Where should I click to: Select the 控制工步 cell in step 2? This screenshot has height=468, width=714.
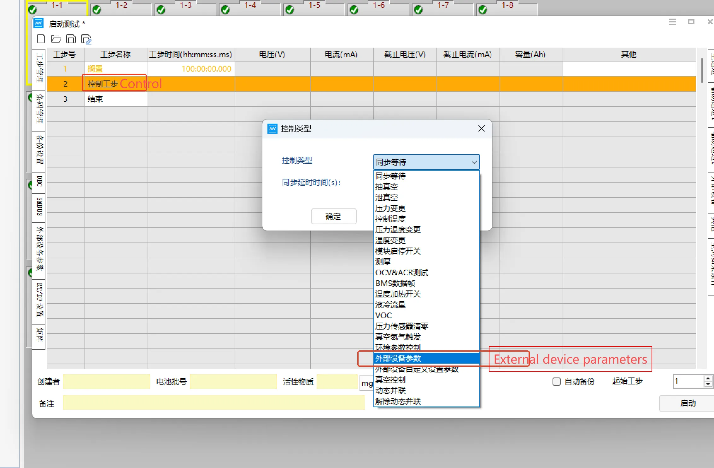point(116,84)
